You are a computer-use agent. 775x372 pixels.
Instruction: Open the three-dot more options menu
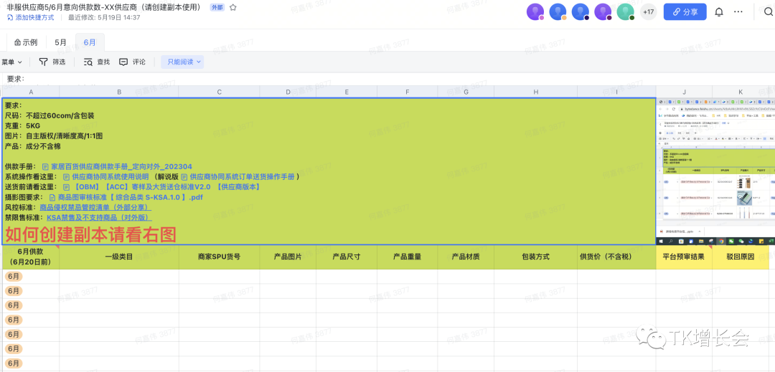point(738,12)
